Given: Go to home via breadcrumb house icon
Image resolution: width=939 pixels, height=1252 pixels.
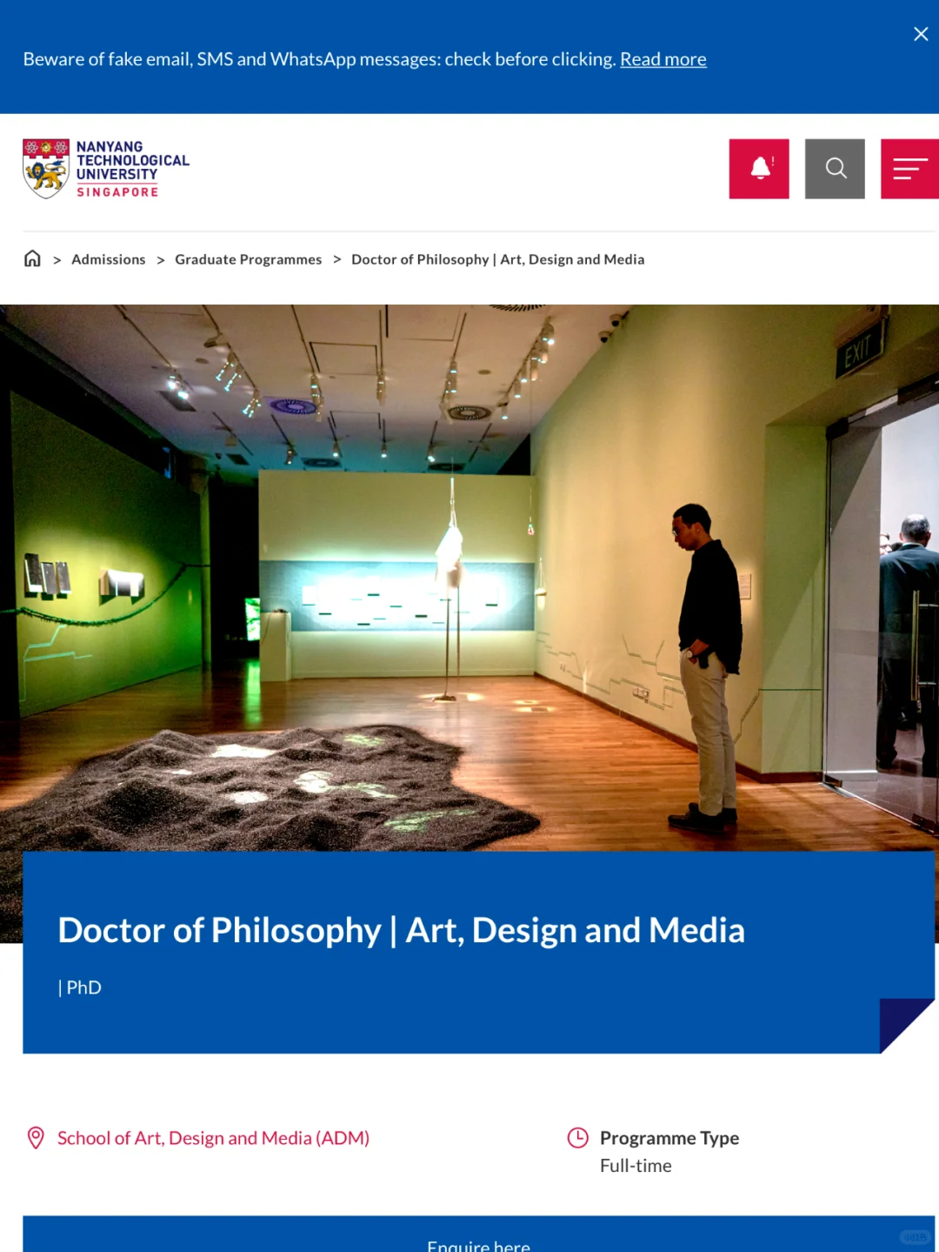Looking at the screenshot, I should point(32,258).
